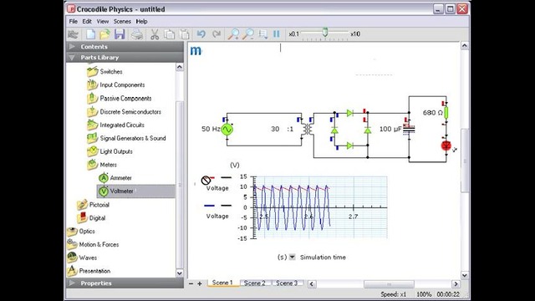Click the canvas vertical scroll up arrow

[465, 46]
